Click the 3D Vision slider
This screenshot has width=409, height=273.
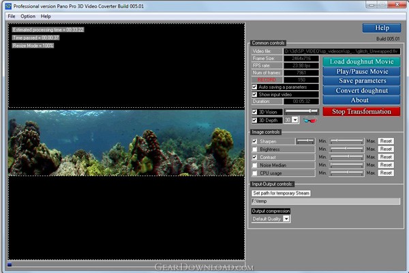tap(301, 111)
